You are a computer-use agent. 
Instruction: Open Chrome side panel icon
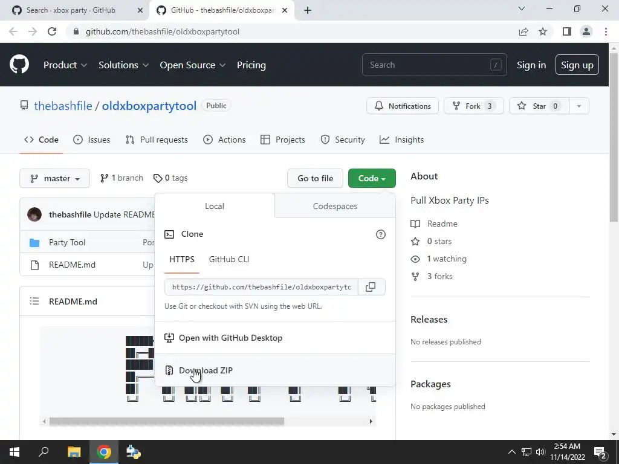(x=567, y=31)
